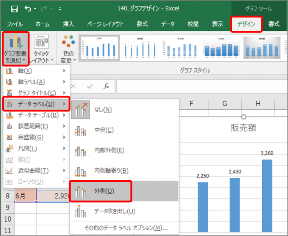The height and width of the screenshot is (236, 288).
Task: Select the chart bar labeled 3,260
Action: click(x=267, y=196)
